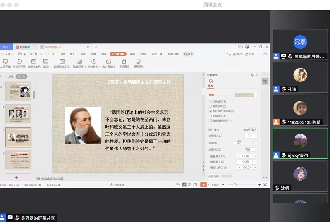Image resolution: width=330 pixels, height=222 pixels.
Task: Expand the 纹理填充 texture dropdown
Action: click(250, 136)
